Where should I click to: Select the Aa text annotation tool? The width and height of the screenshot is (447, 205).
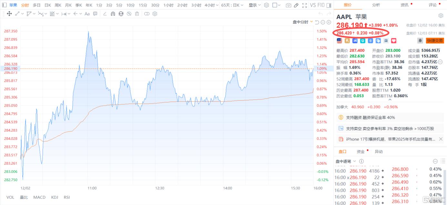(x=87, y=14)
